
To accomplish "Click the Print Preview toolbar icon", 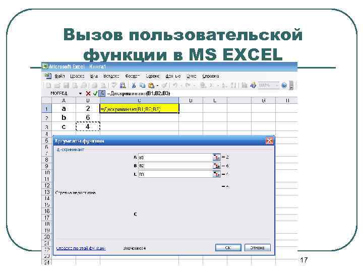I will [x=103, y=86].
